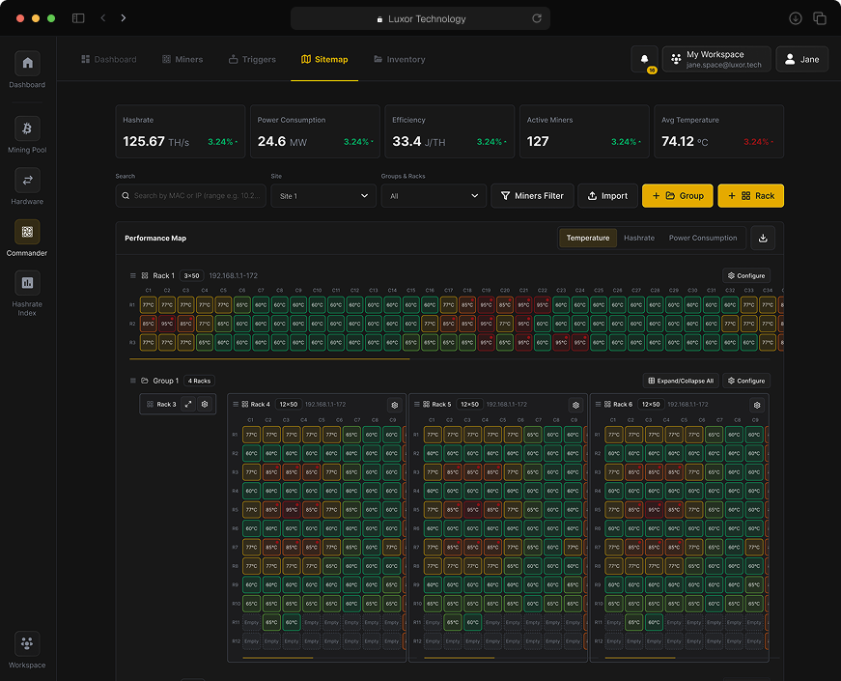
Task: Click the download/export icon next to Power Consumption
Action: 763,238
